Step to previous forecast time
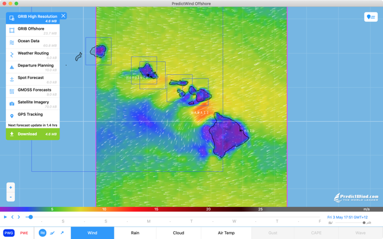The height and width of the screenshot is (239, 383). tap(13, 217)
